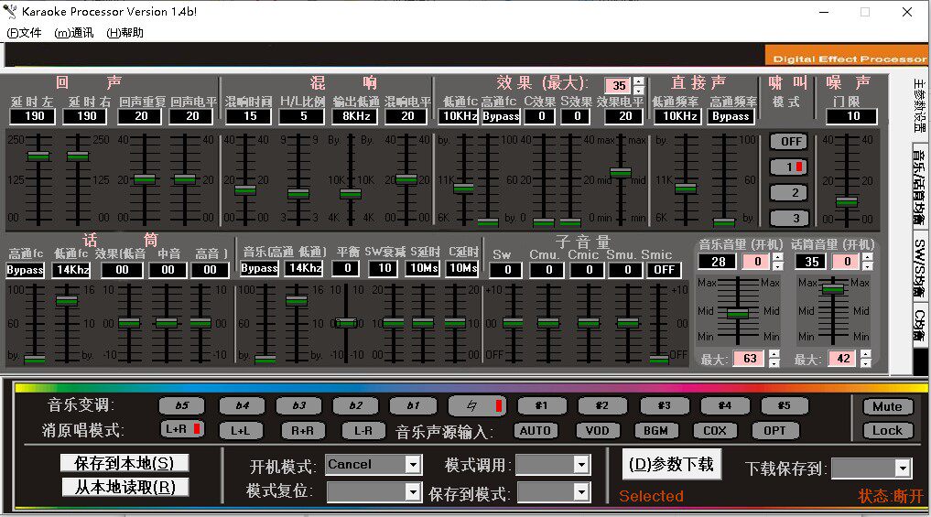Click the 音乐音量 horizontal slider handle
The height and width of the screenshot is (517, 931).
pyautogui.click(x=738, y=313)
